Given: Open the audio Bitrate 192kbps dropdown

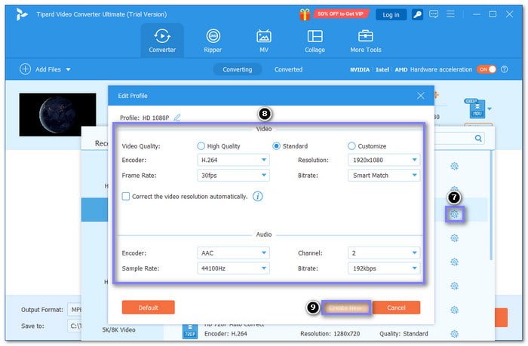Looking at the screenshot, I should coord(384,268).
